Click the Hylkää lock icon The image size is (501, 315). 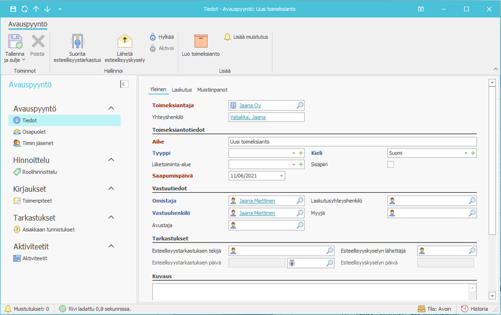(x=153, y=37)
